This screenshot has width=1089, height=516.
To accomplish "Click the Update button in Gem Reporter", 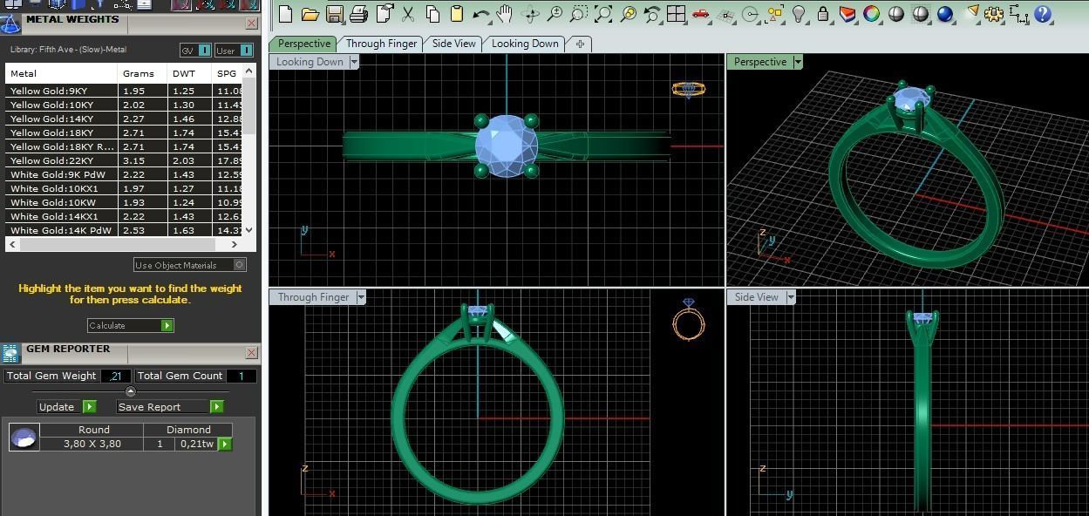I will point(66,407).
